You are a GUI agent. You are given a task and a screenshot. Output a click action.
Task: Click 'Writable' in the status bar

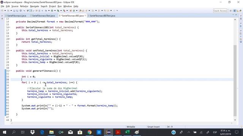[x=131, y=127]
